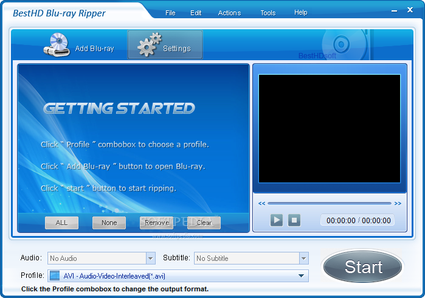Open the File menu

click(x=170, y=13)
